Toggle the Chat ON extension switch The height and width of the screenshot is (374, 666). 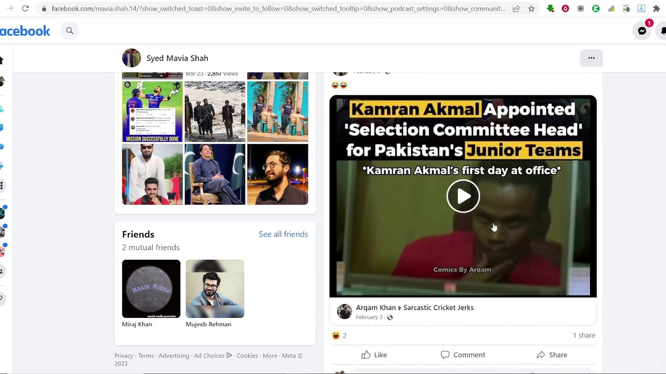pos(626,9)
